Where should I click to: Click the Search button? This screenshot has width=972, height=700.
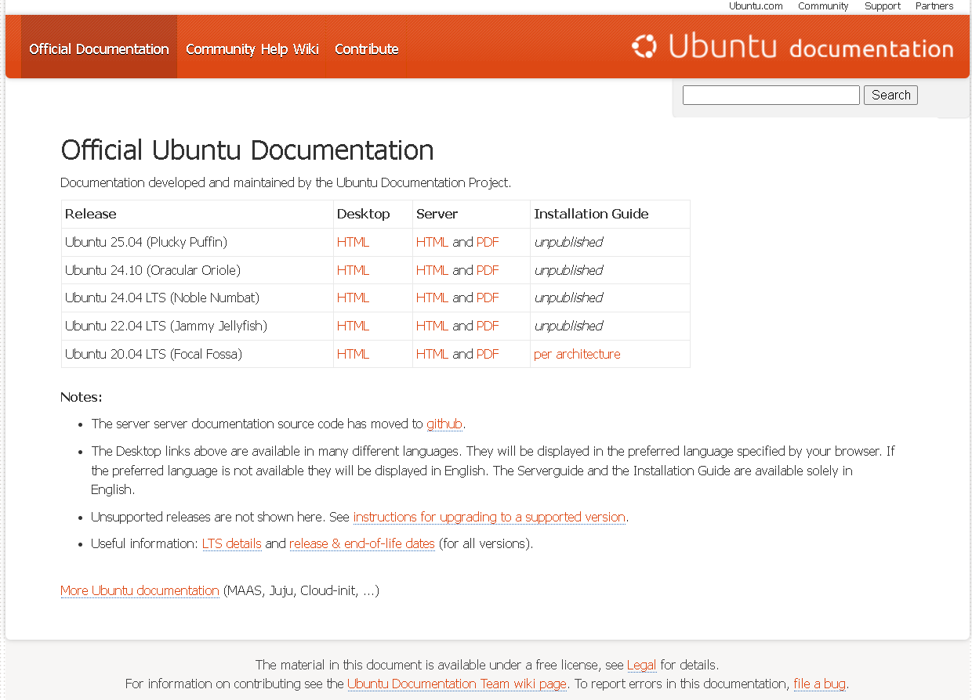pyautogui.click(x=890, y=95)
